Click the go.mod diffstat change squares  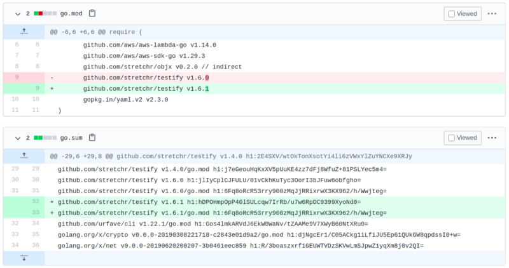[45, 13]
